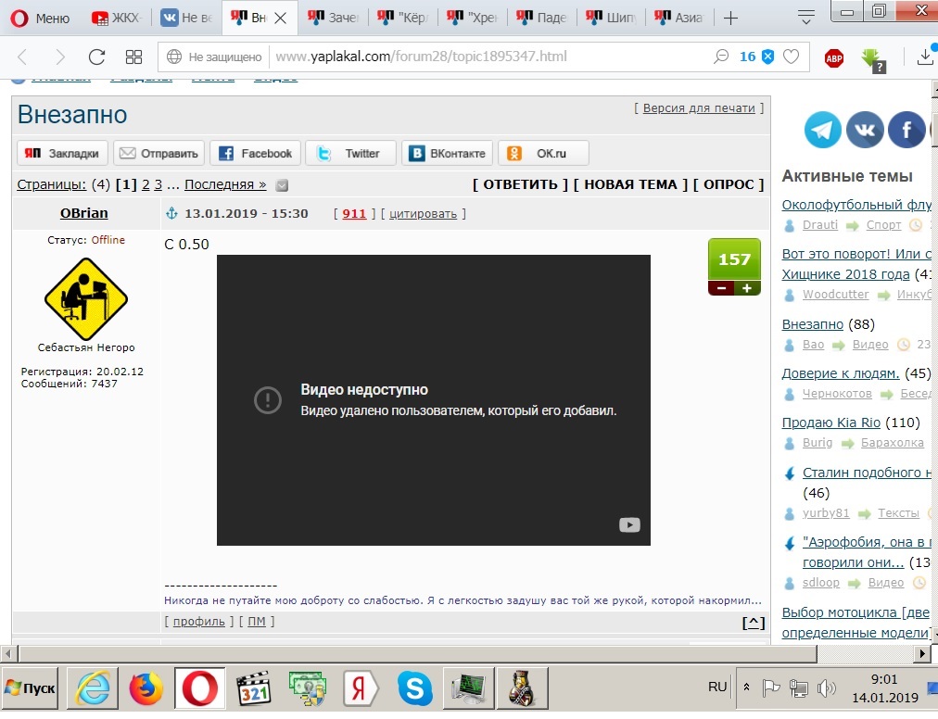Image resolution: width=938 pixels, height=719 pixels.
Task: Jump to top with the [^] link
Action: [754, 623]
